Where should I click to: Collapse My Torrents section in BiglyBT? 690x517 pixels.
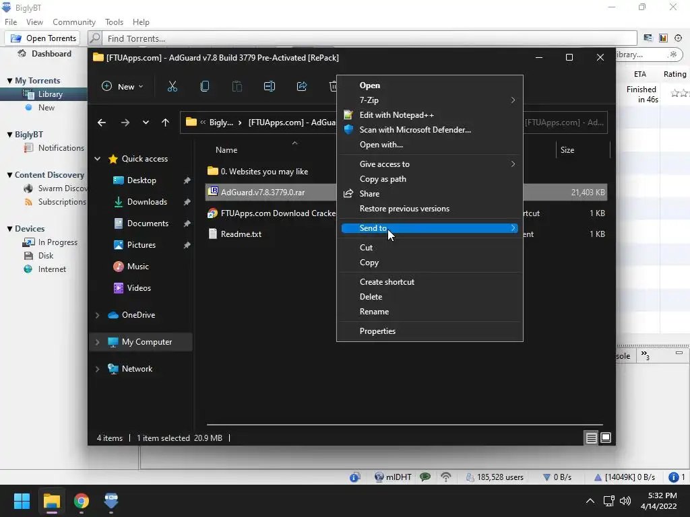(x=9, y=81)
